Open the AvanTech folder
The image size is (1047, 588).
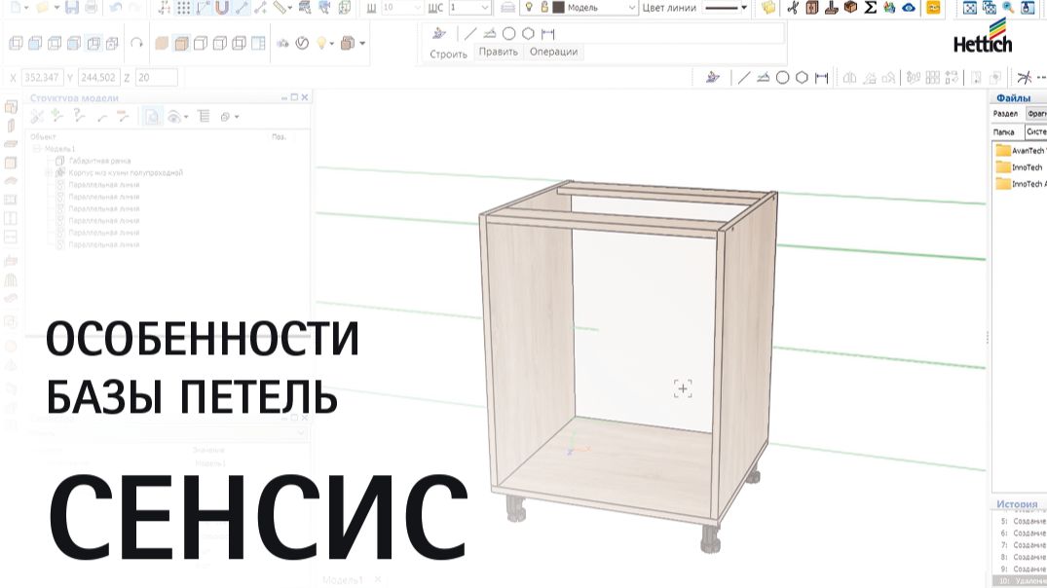(1022, 151)
